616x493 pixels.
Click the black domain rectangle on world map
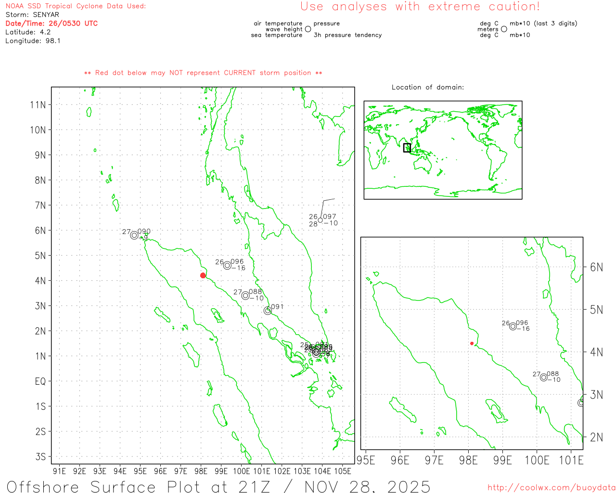[x=407, y=148]
